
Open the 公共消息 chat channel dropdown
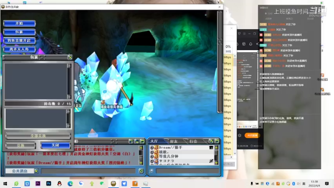click(36, 171)
